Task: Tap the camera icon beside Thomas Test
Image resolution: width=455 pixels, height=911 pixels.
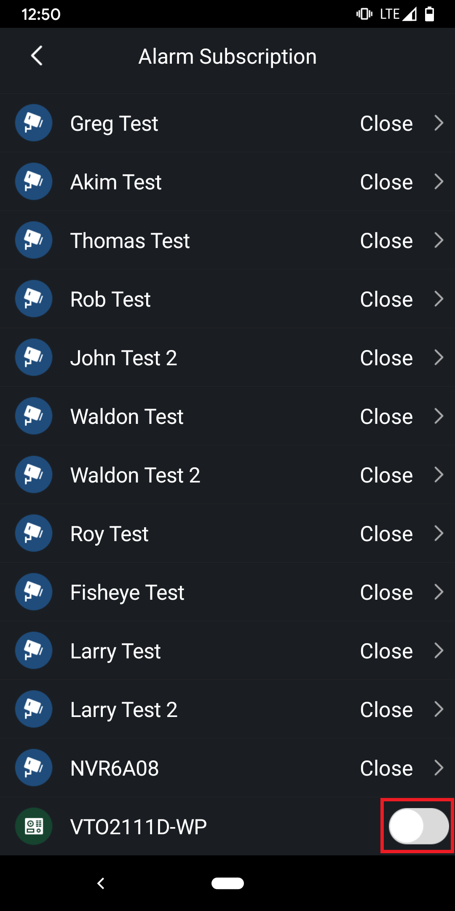Action: pyautogui.click(x=34, y=240)
